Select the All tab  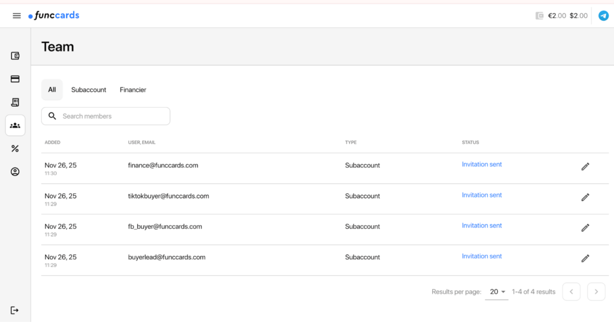tap(52, 90)
